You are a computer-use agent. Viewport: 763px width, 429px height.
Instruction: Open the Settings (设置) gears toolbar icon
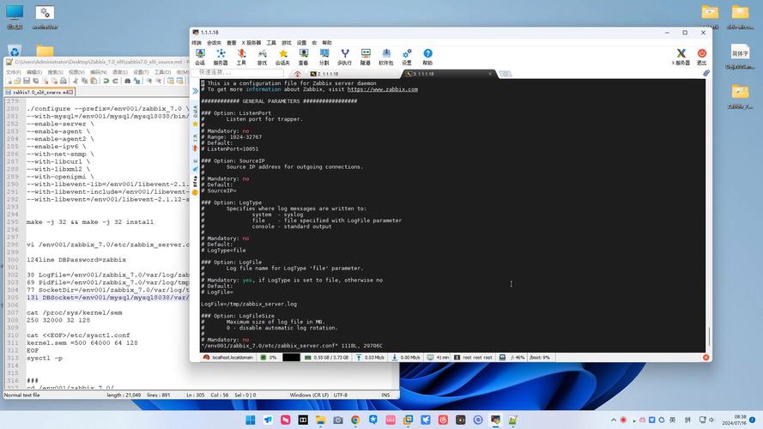(x=407, y=57)
